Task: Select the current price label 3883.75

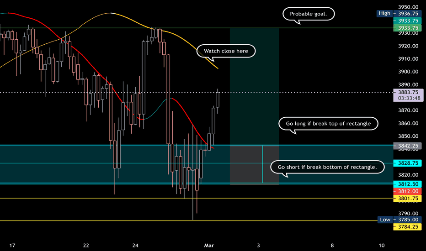Action: pos(408,92)
